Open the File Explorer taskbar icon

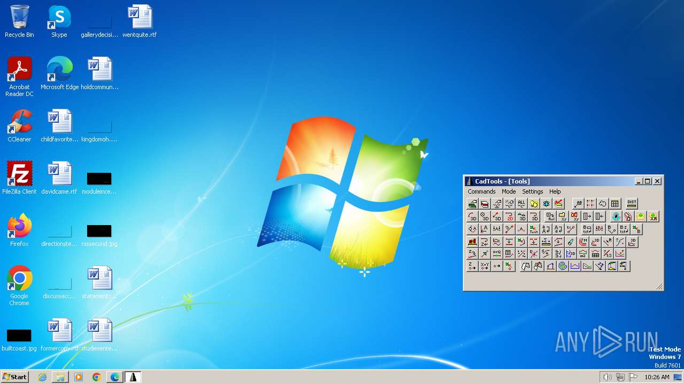coord(60,377)
